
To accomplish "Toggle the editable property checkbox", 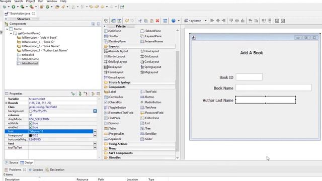I will [31, 123].
